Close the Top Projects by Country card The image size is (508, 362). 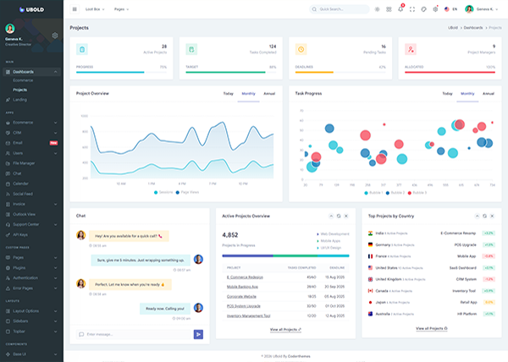click(x=493, y=216)
